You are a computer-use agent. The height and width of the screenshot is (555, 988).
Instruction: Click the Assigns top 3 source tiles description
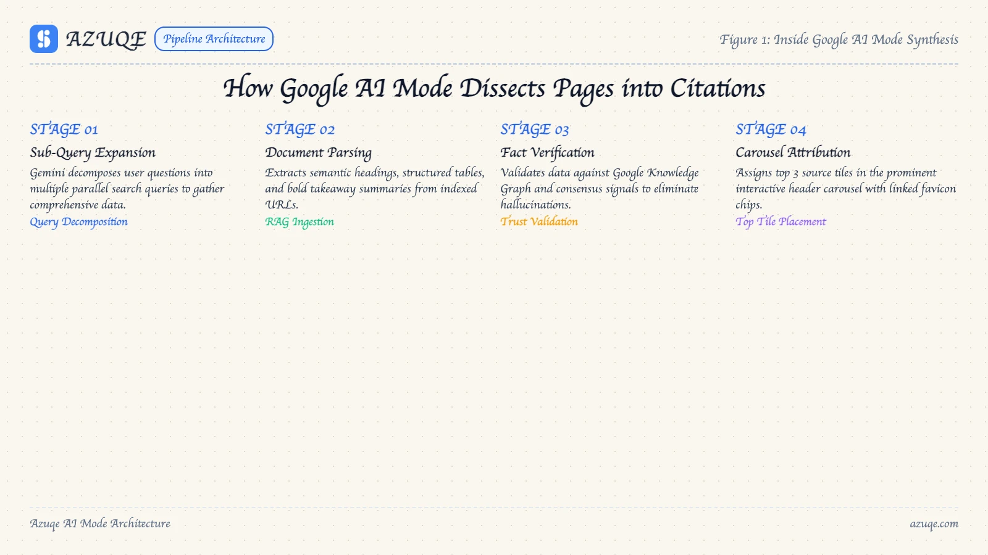(846, 189)
